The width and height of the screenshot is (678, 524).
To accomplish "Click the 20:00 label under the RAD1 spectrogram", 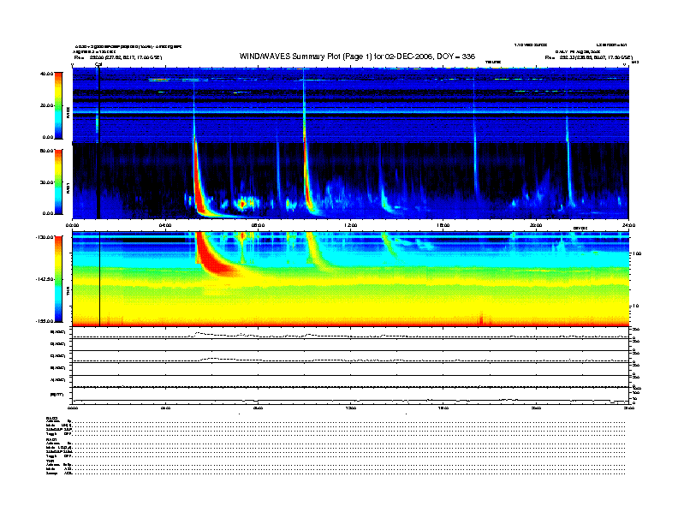I will [536, 225].
